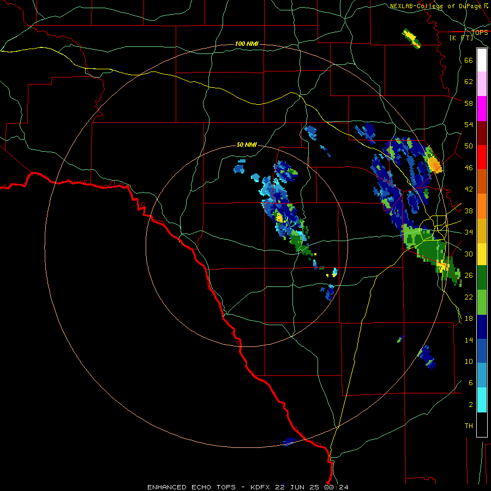Click the 50 NMI range ring label
This screenshot has width=491, height=491.
click(x=247, y=145)
